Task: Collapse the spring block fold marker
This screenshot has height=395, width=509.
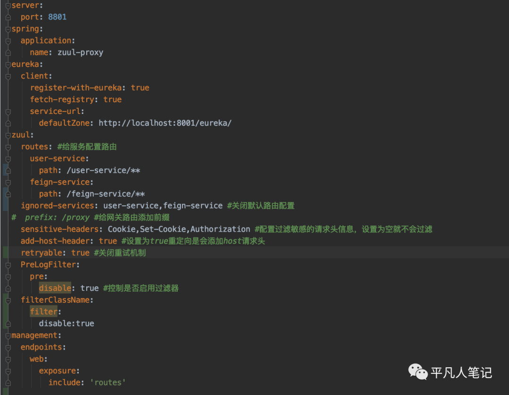Action: coord(8,29)
